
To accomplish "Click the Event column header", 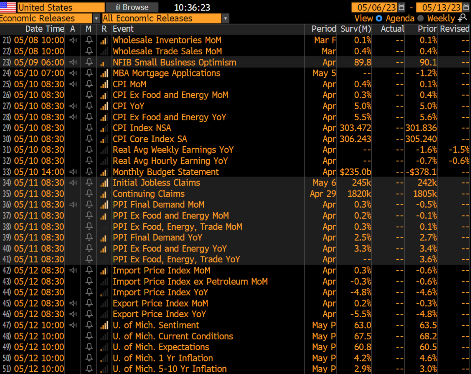I will pyautogui.click(x=123, y=29).
